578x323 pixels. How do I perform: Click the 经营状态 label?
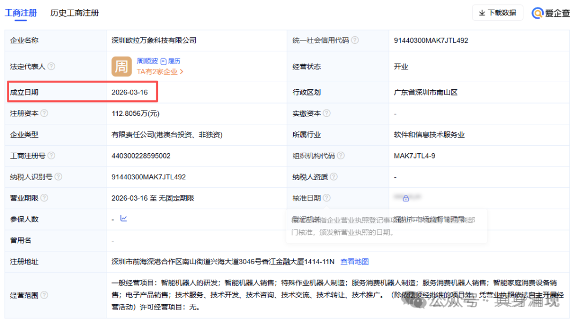pyautogui.click(x=307, y=67)
